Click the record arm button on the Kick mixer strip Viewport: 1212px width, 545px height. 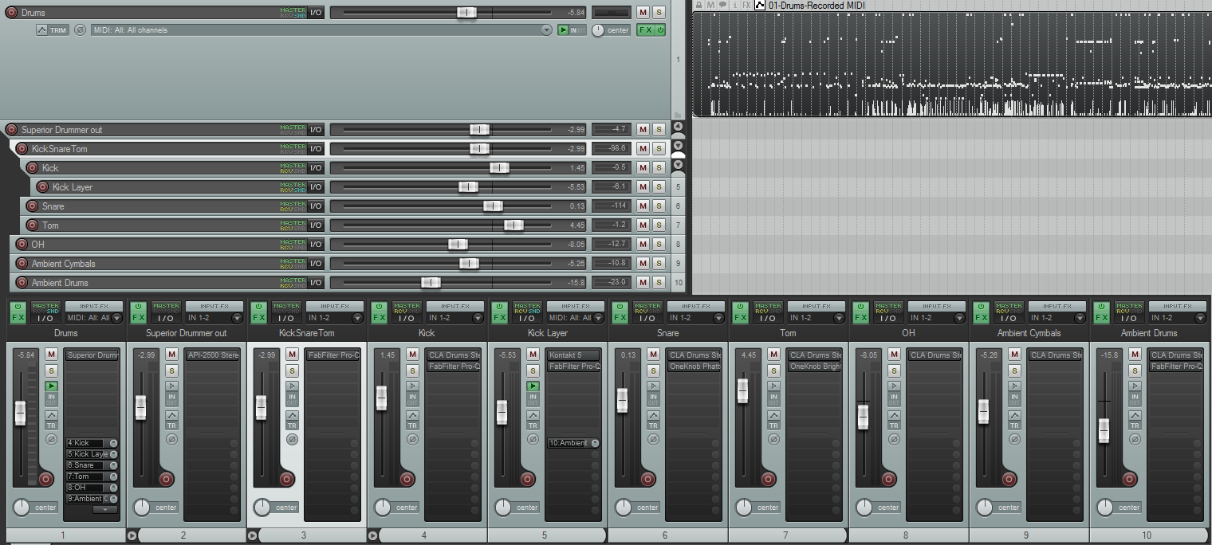tap(407, 479)
